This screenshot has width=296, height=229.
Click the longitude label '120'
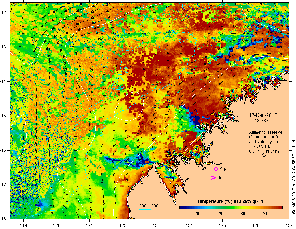pyautogui.click(x=57, y=225)
